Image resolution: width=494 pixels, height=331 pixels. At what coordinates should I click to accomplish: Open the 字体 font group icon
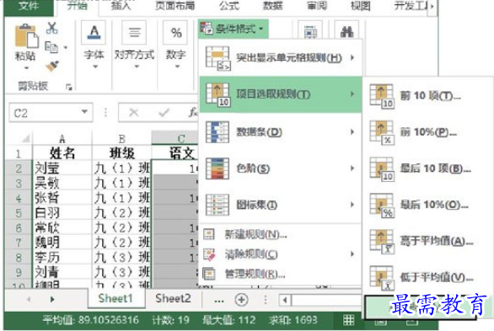94,32
